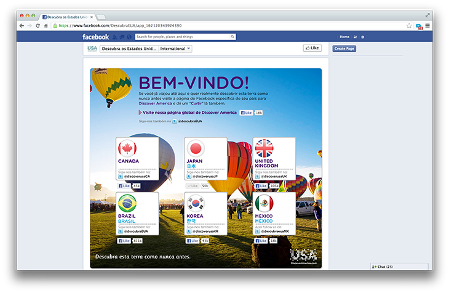The image size is (449, 293).
Task: Click the Canada flag icon
Action: click(x=127, y=148)
